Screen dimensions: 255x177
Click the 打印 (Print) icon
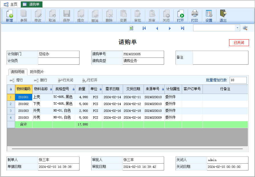click(x=195, y=16)
